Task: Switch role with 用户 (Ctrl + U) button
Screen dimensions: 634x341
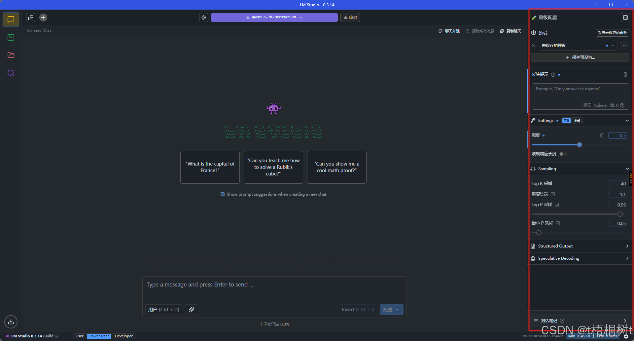Action: pyautogui.click(x=164, y=310)
